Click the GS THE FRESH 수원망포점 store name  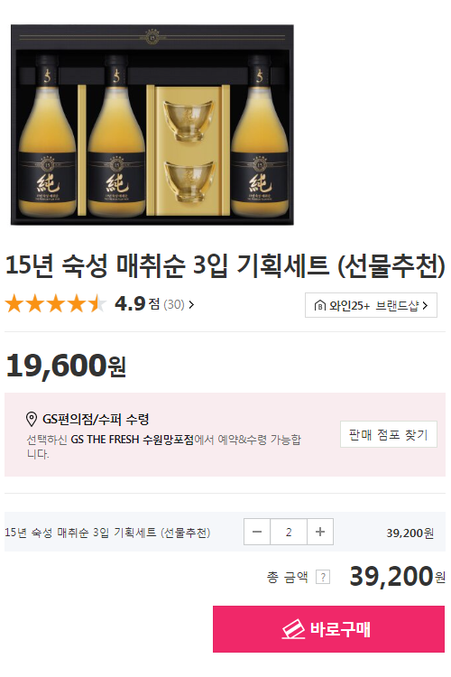click(132, 440)
